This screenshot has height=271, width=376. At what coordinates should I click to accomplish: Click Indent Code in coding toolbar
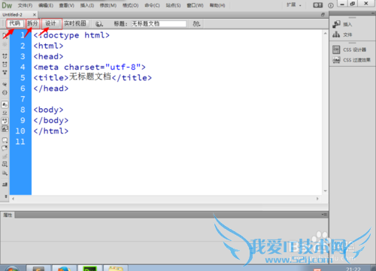5,184
